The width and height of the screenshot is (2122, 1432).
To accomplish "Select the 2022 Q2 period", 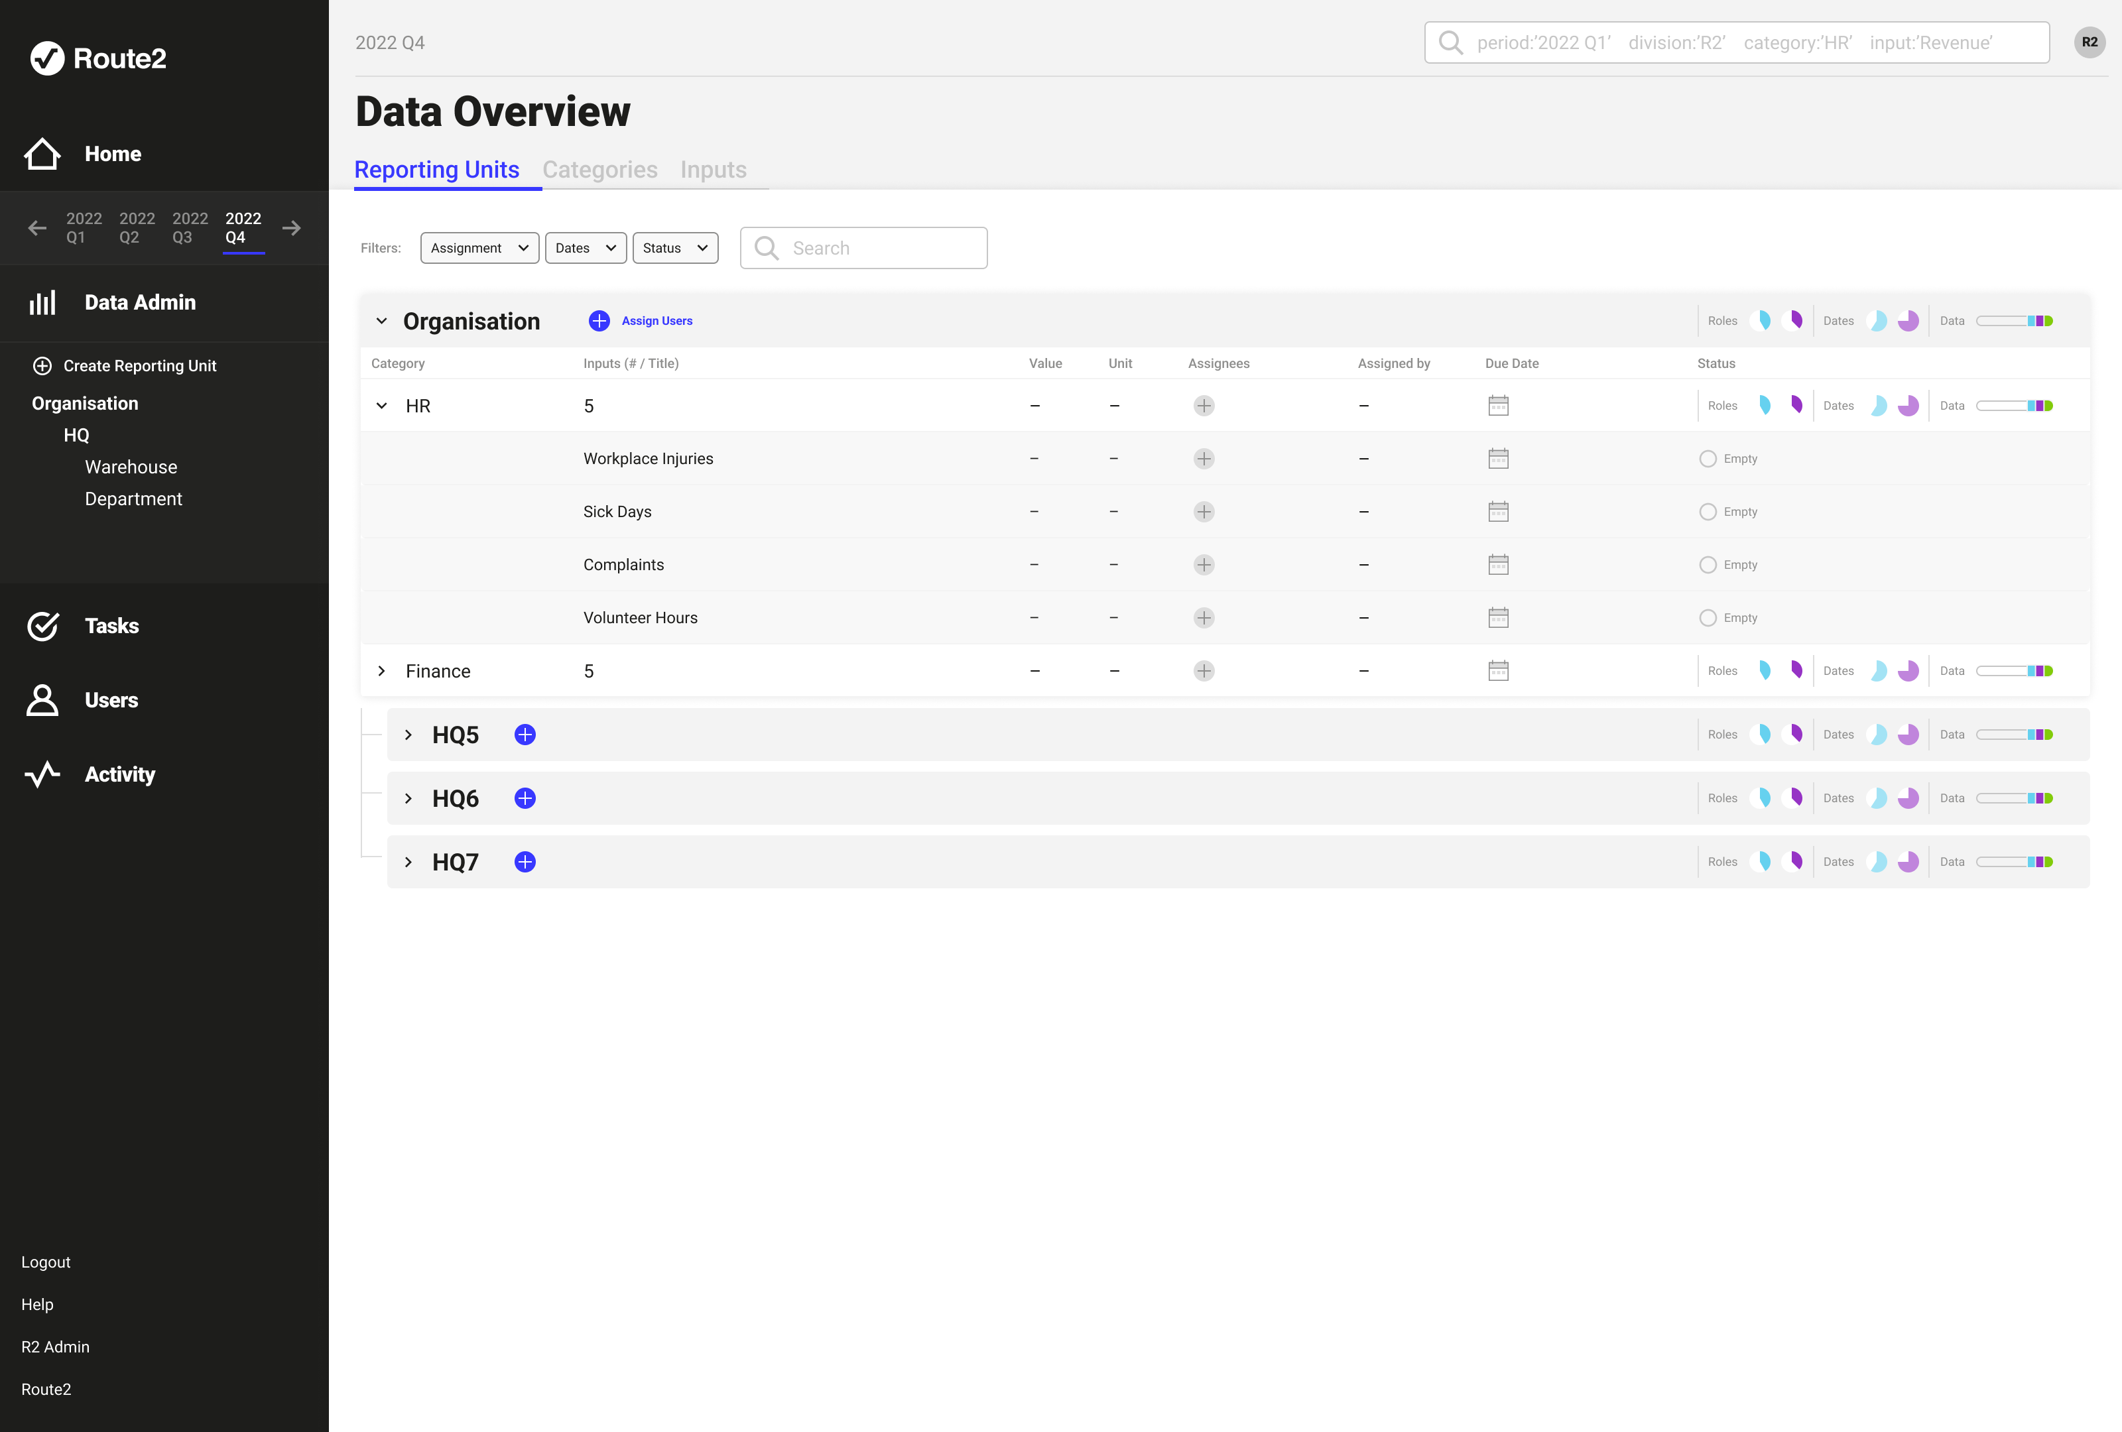I will 137,227.
